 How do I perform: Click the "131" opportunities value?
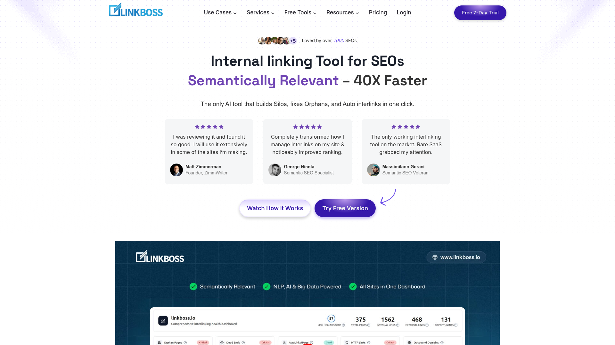[x=446, y=319]
